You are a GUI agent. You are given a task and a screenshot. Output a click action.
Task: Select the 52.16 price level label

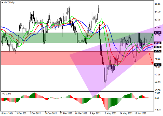point(158,33)
